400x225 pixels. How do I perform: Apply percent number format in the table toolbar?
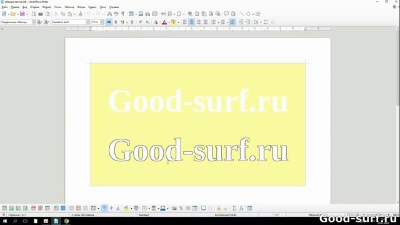(x=181, y=208)
